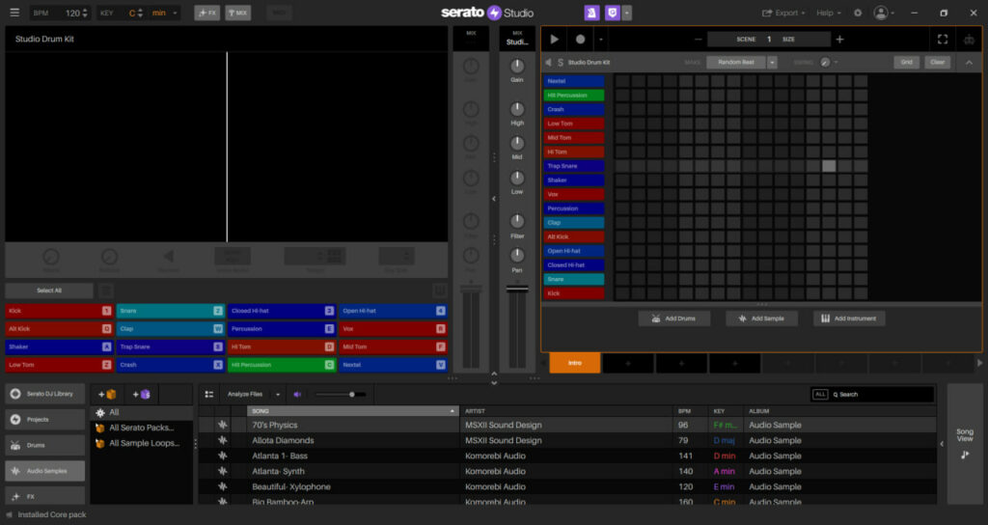988x525 pixels.
Task: Open the record options dropdown arrow
Action: (600, 40)
